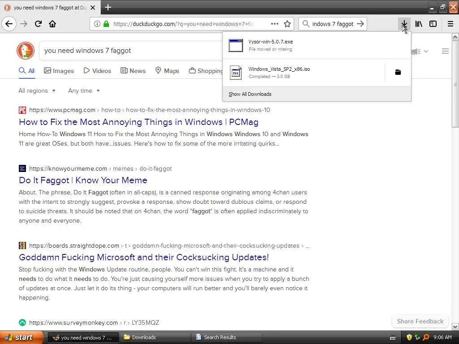The image size is (459, 344).
Task: Switch to News results tab
Action: pyautogui.click(x=133, y=71)
